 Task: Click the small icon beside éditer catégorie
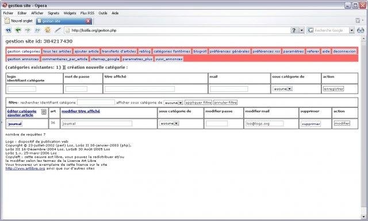(44, 112)
